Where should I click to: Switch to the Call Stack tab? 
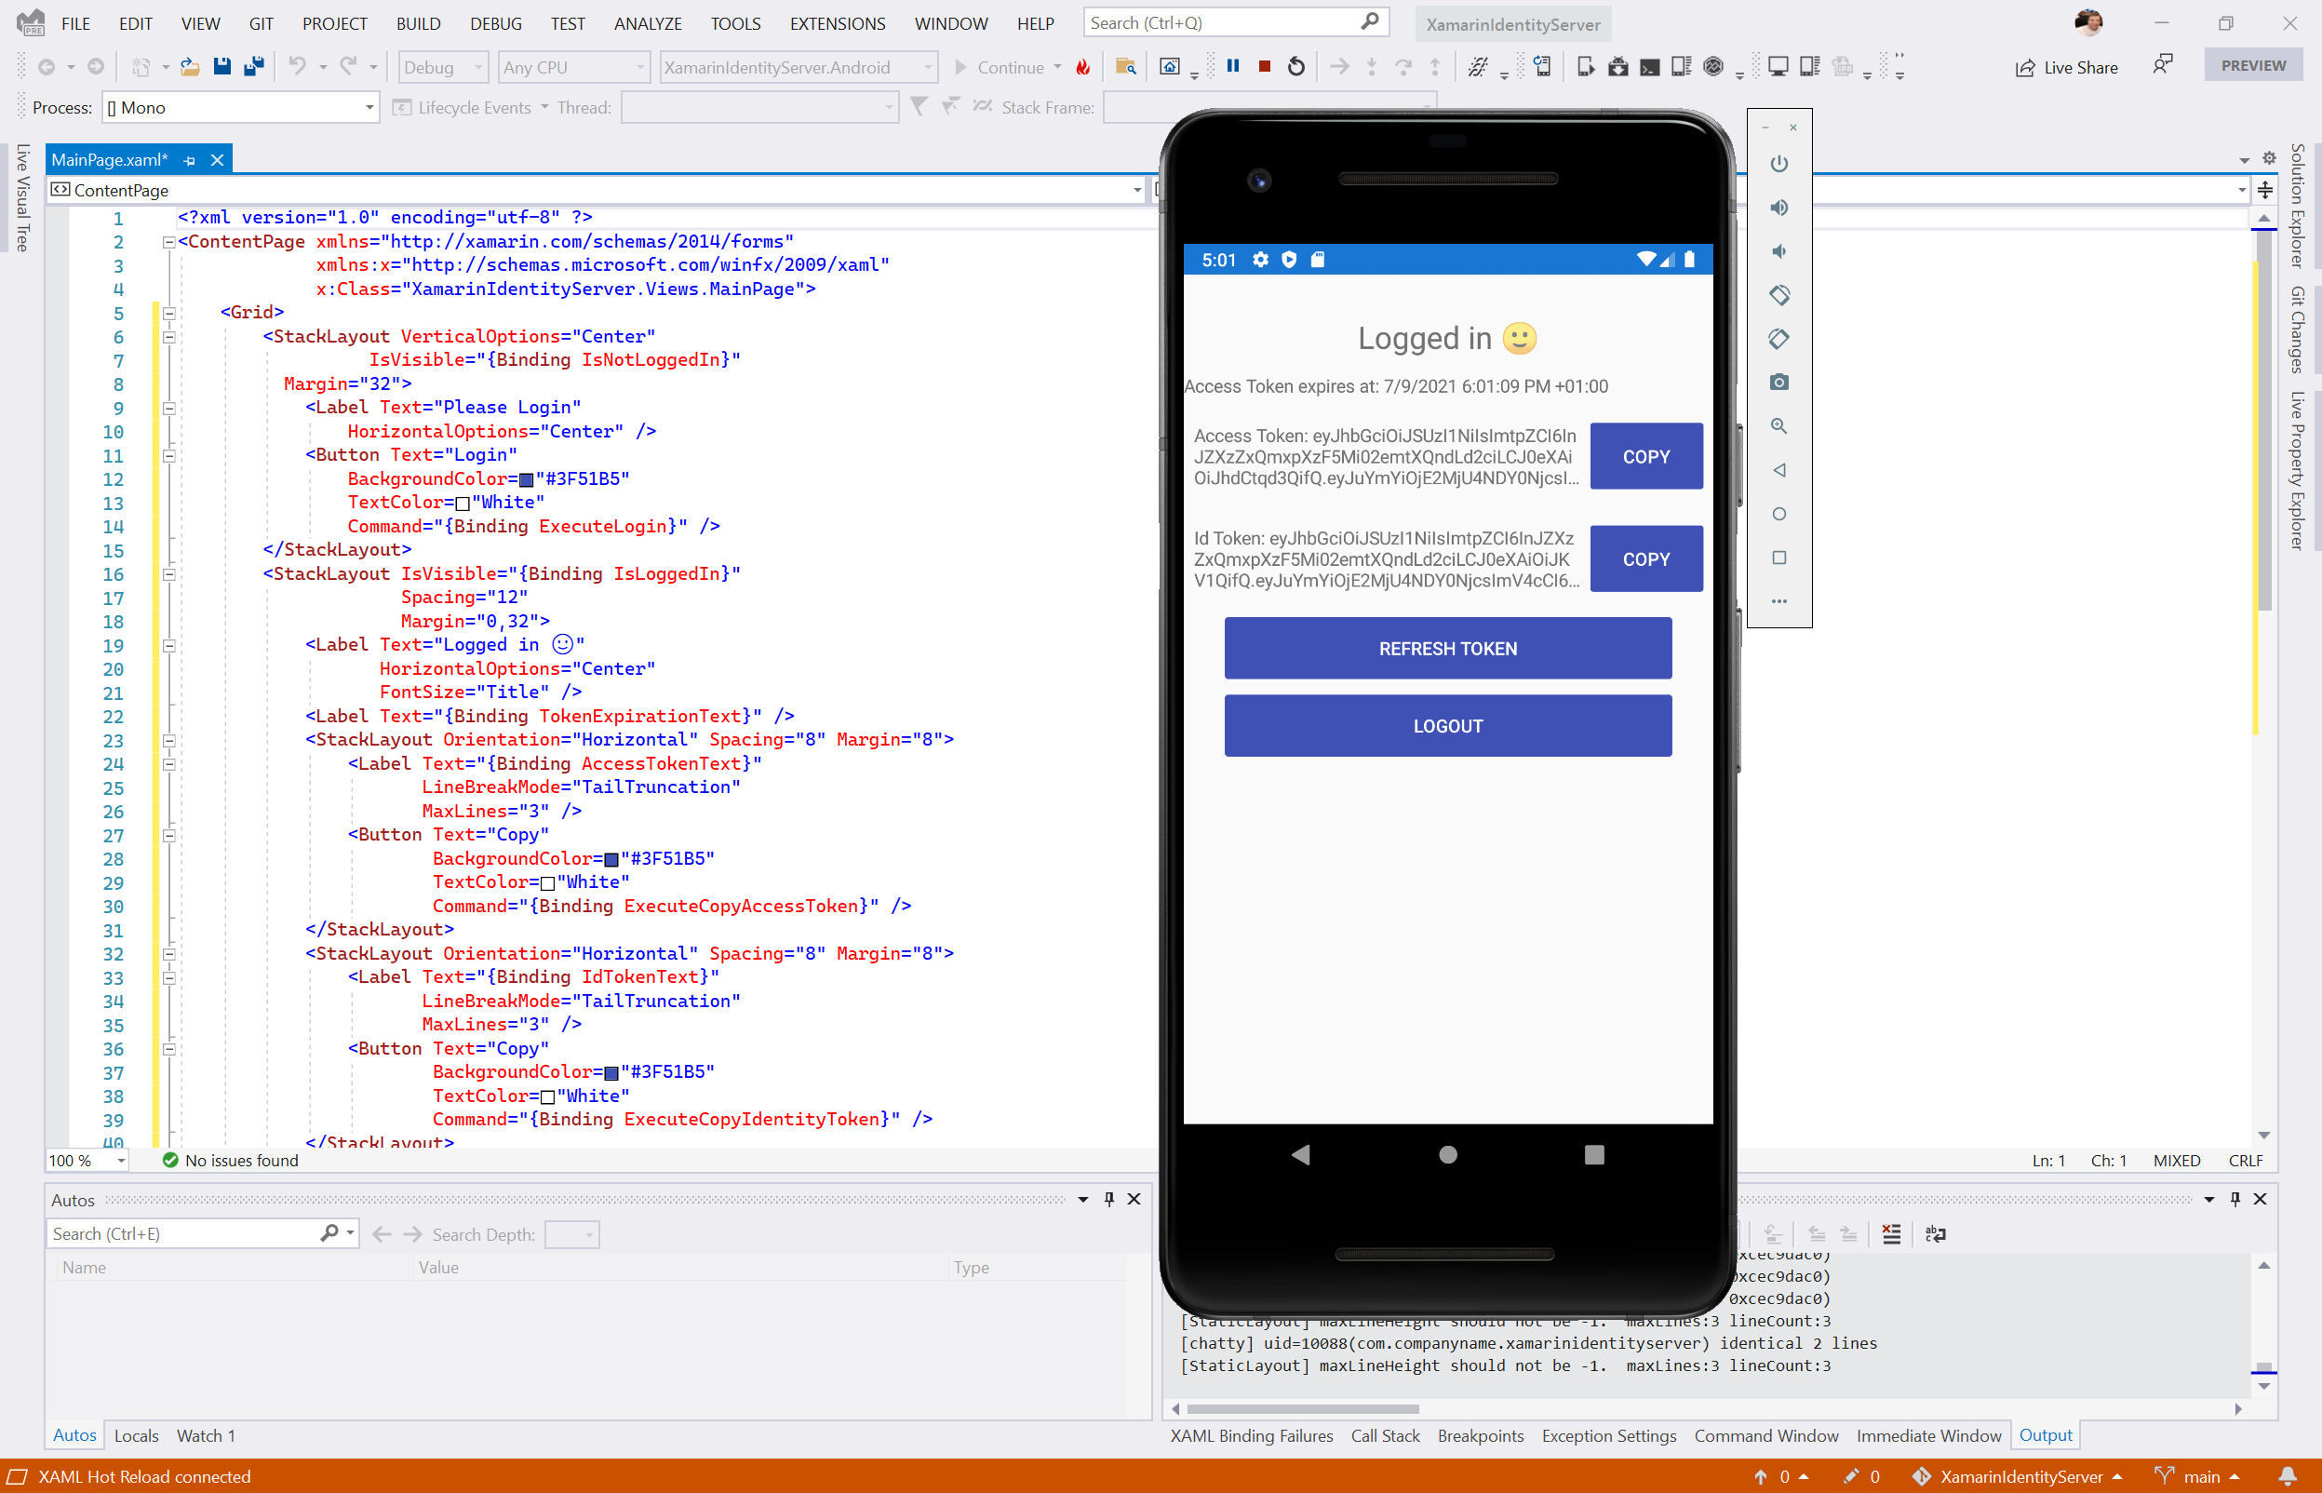point(1384,1436)
